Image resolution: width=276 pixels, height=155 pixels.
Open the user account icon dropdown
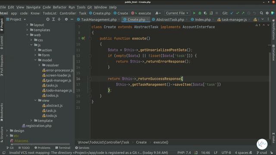[x=158, y=13]
